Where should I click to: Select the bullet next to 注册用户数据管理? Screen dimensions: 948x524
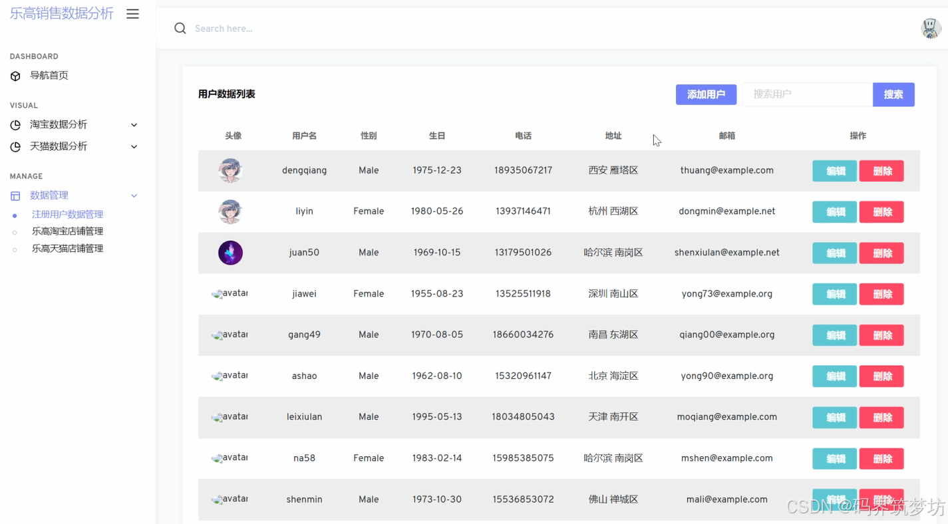pyautogui.click(x=15, y=214)
